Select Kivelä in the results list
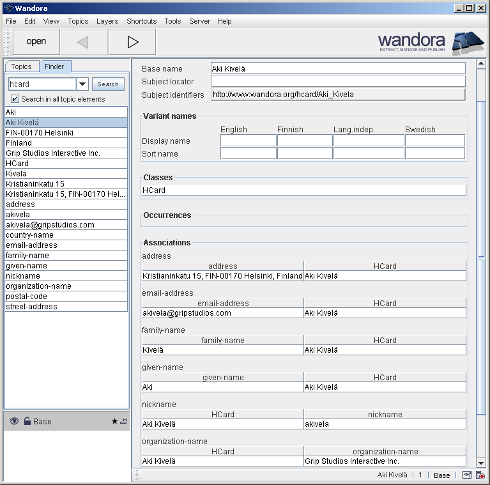 click(66, 173)
